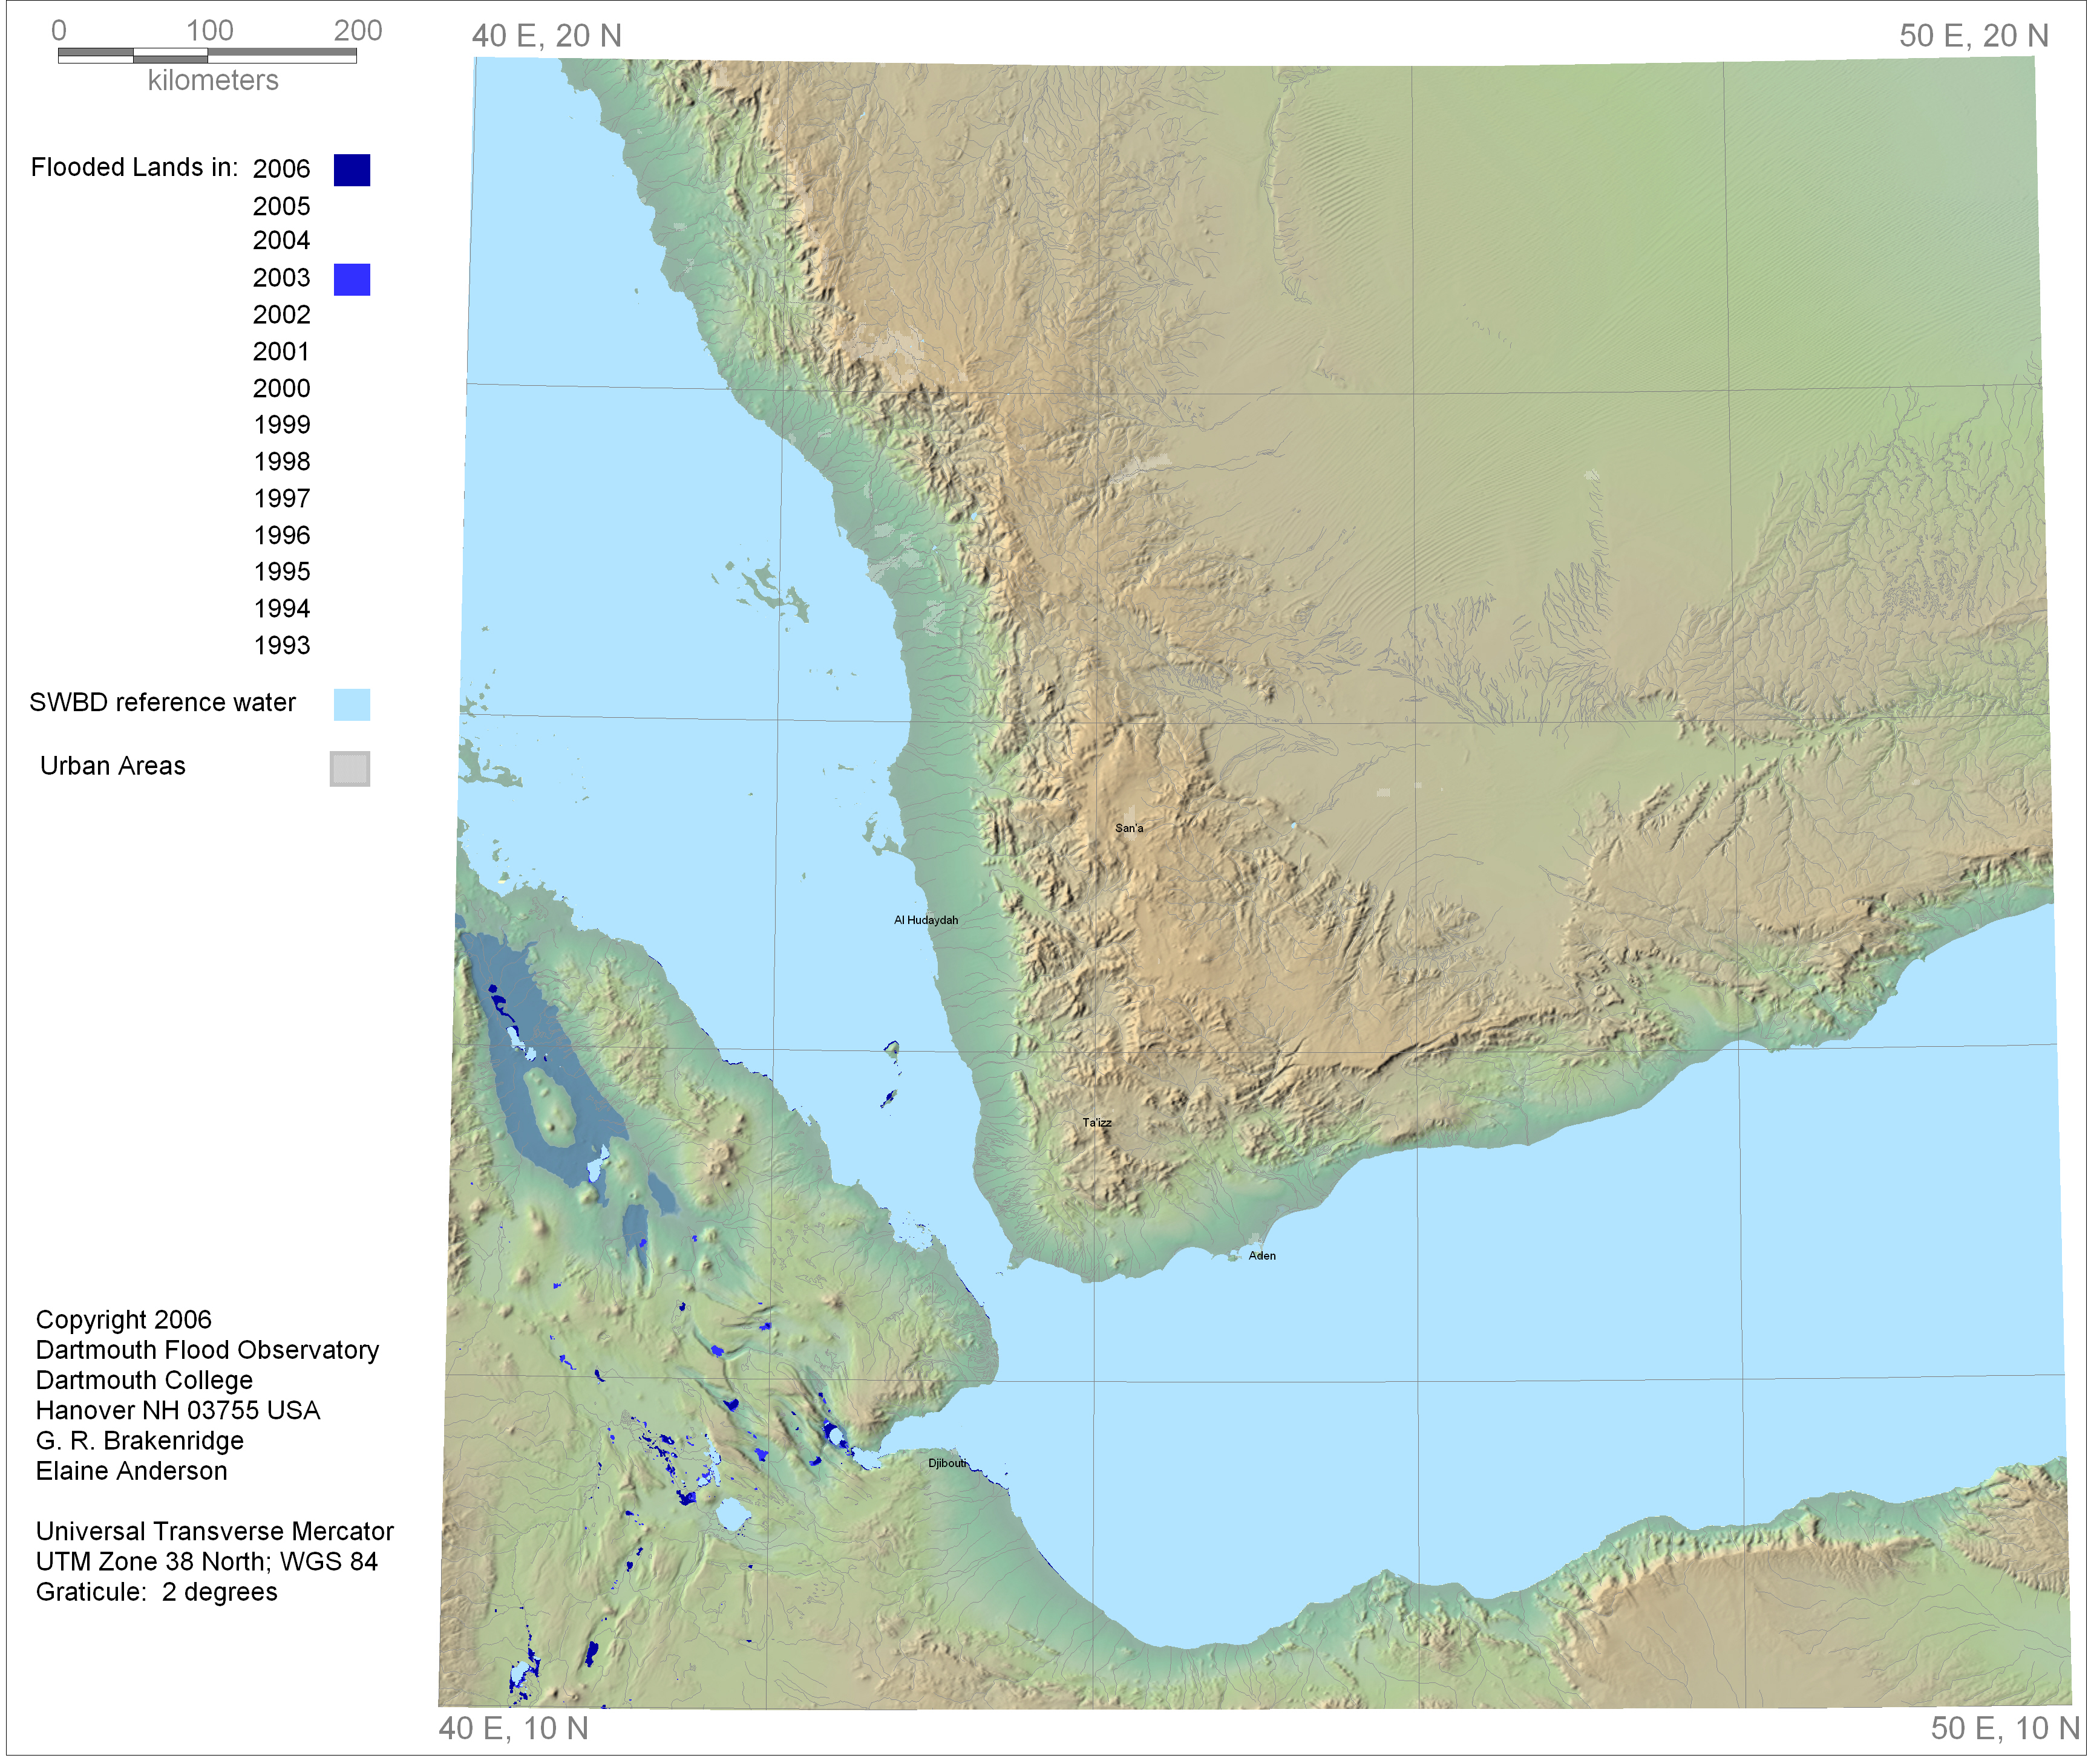Click the '40 E, 20 N' corner label
This screenshot has width=2091, height=1764.
(x=546, y=36)
